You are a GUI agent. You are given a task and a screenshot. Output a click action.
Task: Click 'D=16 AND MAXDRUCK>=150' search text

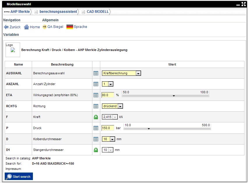point(53,163)
